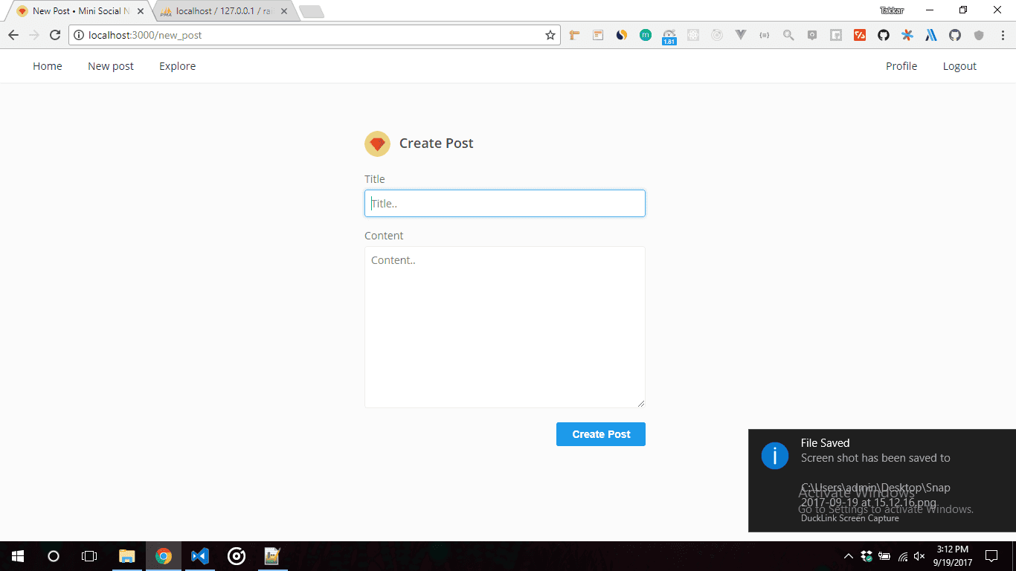Screen dimensions: 1016x571
Task: Open the red-orange code extension icon
Action: 860,35
